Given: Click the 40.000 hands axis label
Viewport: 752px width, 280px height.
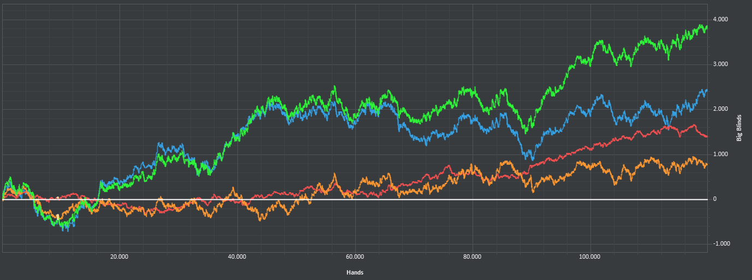Looking at the screenshot, I should point(237,257).
